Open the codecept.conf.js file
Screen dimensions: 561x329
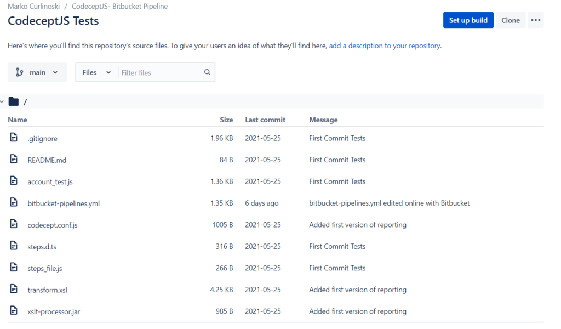(x=52, y=224)
